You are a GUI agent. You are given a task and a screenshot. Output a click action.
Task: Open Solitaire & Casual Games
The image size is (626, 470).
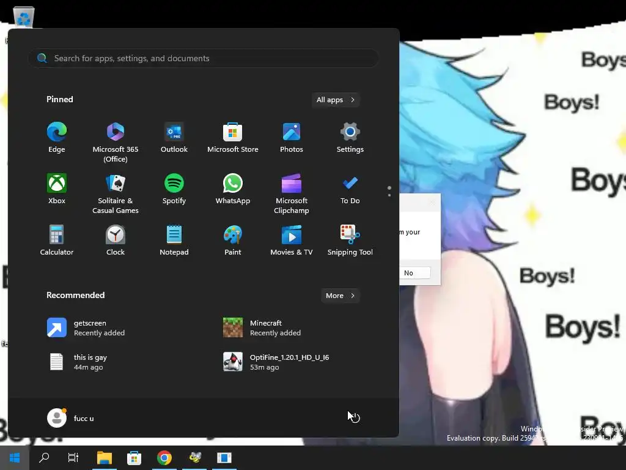[x=116, y=194]
